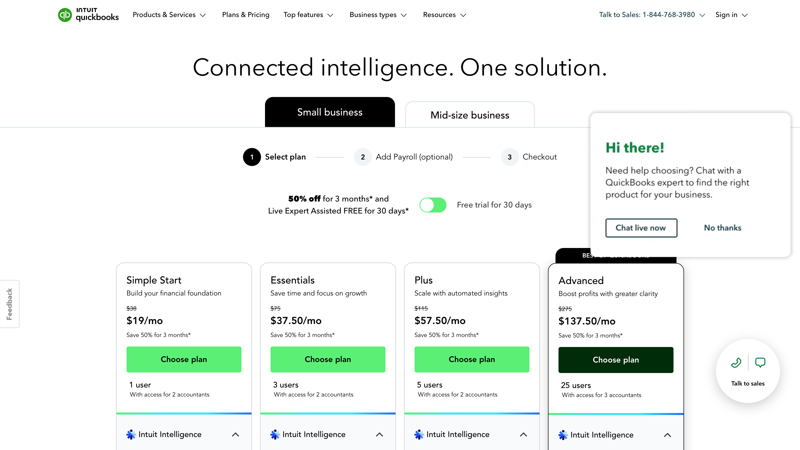The height and width of the screenshot is (450, 800).
Task: Click the QuickBooks logo icon
Action: (64, 14)
